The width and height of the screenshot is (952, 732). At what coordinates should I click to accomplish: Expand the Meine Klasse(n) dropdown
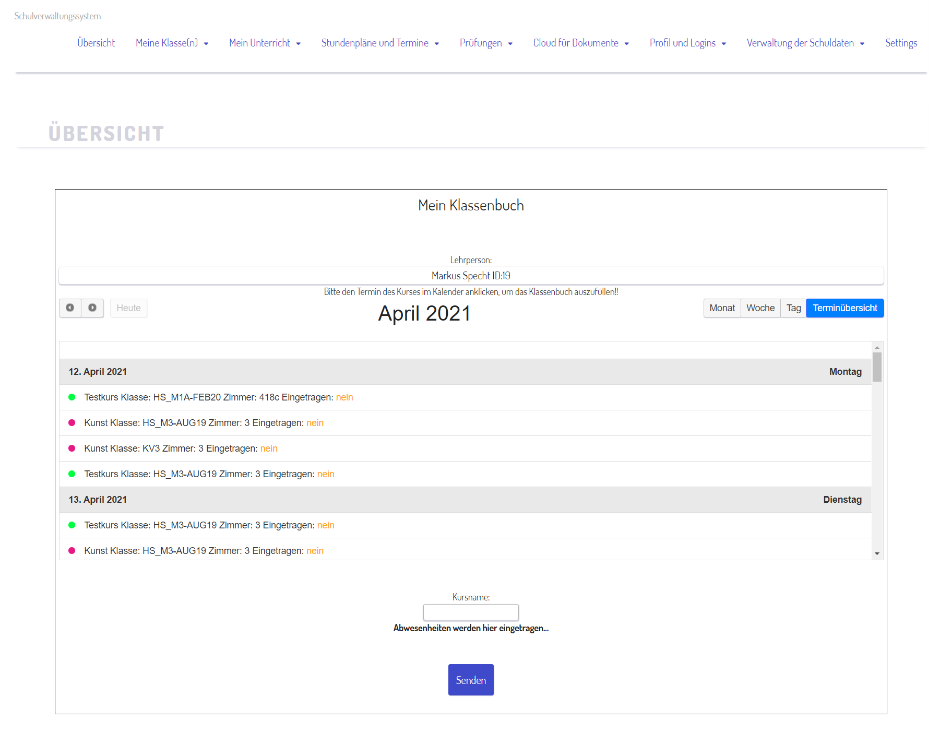click(x=172, y=43)
